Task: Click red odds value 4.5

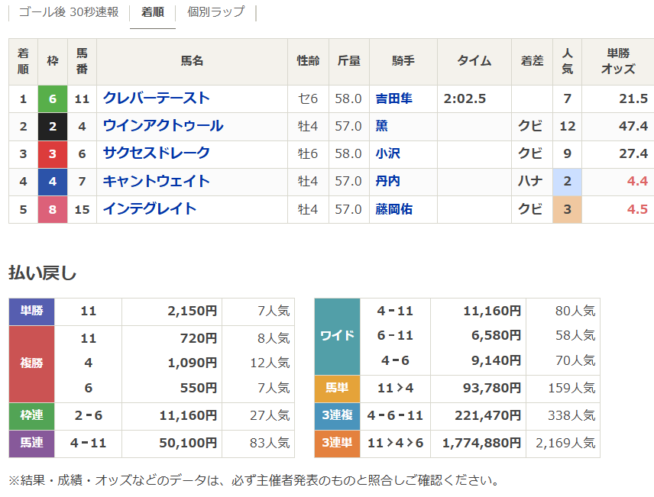Action: (637, 209)
